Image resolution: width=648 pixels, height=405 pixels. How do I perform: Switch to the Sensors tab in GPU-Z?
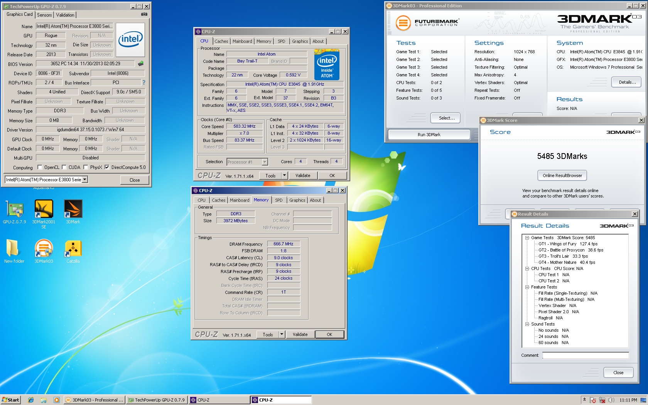coord(44,15)
